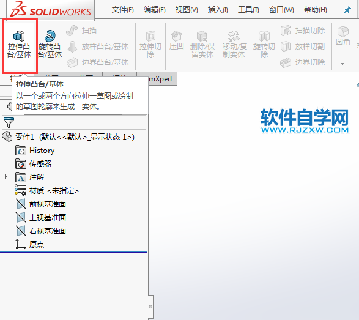This screenshot has height=320, width=359.
Task: Click the 圆角 fillet tool
Action: (342, 36)
